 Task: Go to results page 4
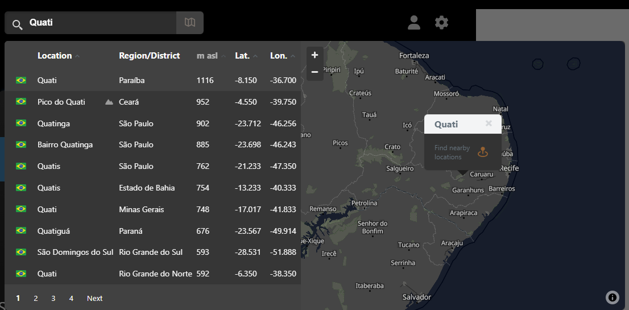click(x=71, y=299)
